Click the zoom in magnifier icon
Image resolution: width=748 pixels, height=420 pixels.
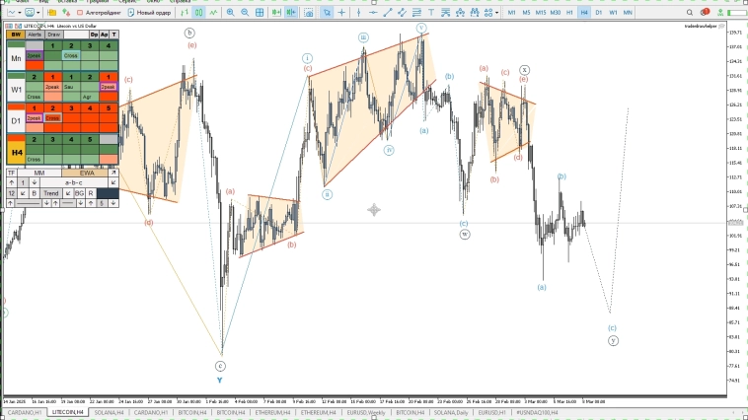coord(231,13)
